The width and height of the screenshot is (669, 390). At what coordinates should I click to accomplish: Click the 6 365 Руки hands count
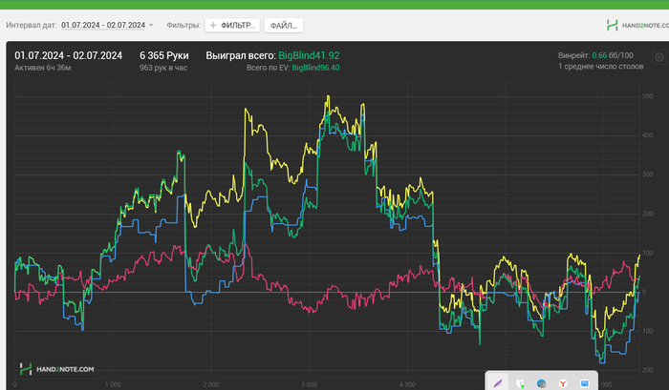pos(163,55)
